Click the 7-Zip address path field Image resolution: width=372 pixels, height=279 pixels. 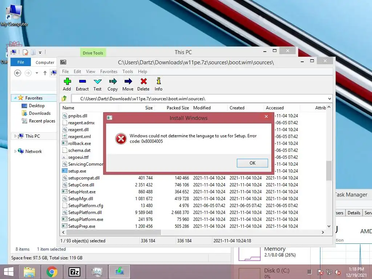point(199,99)
